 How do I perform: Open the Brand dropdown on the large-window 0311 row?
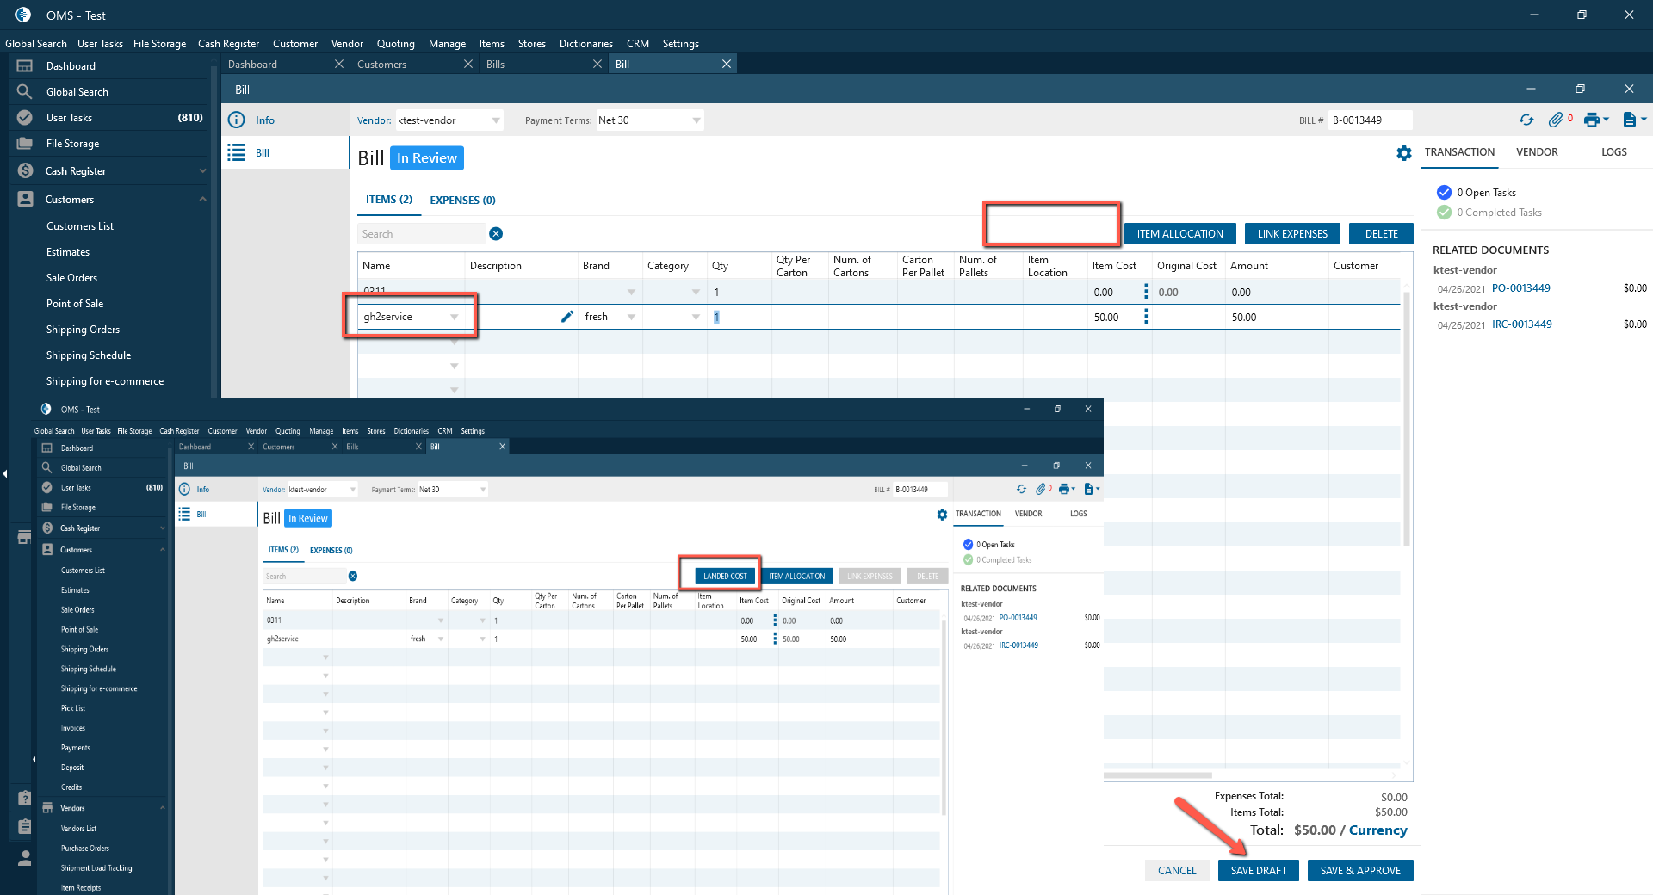pos(631,293)
